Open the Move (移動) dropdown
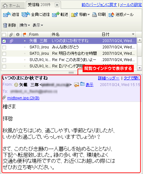The height and width of the screenshot is (174, 143). [x=80, y=15]
